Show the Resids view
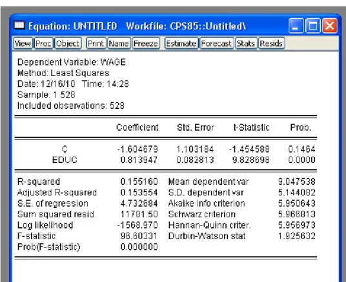 pos(271,43)
